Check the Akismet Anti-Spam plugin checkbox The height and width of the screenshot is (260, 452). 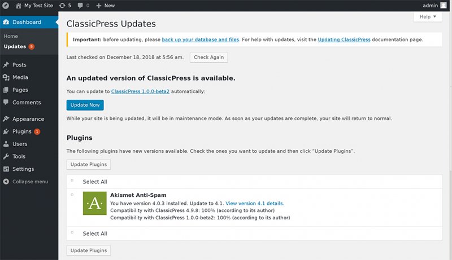pyautogui.click(x=72, y=195)
